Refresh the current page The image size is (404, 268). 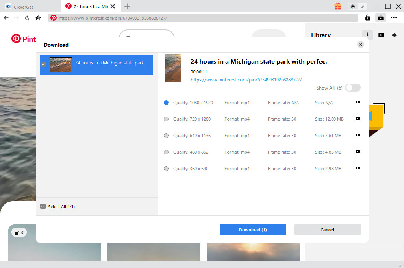tap(27, 18)
